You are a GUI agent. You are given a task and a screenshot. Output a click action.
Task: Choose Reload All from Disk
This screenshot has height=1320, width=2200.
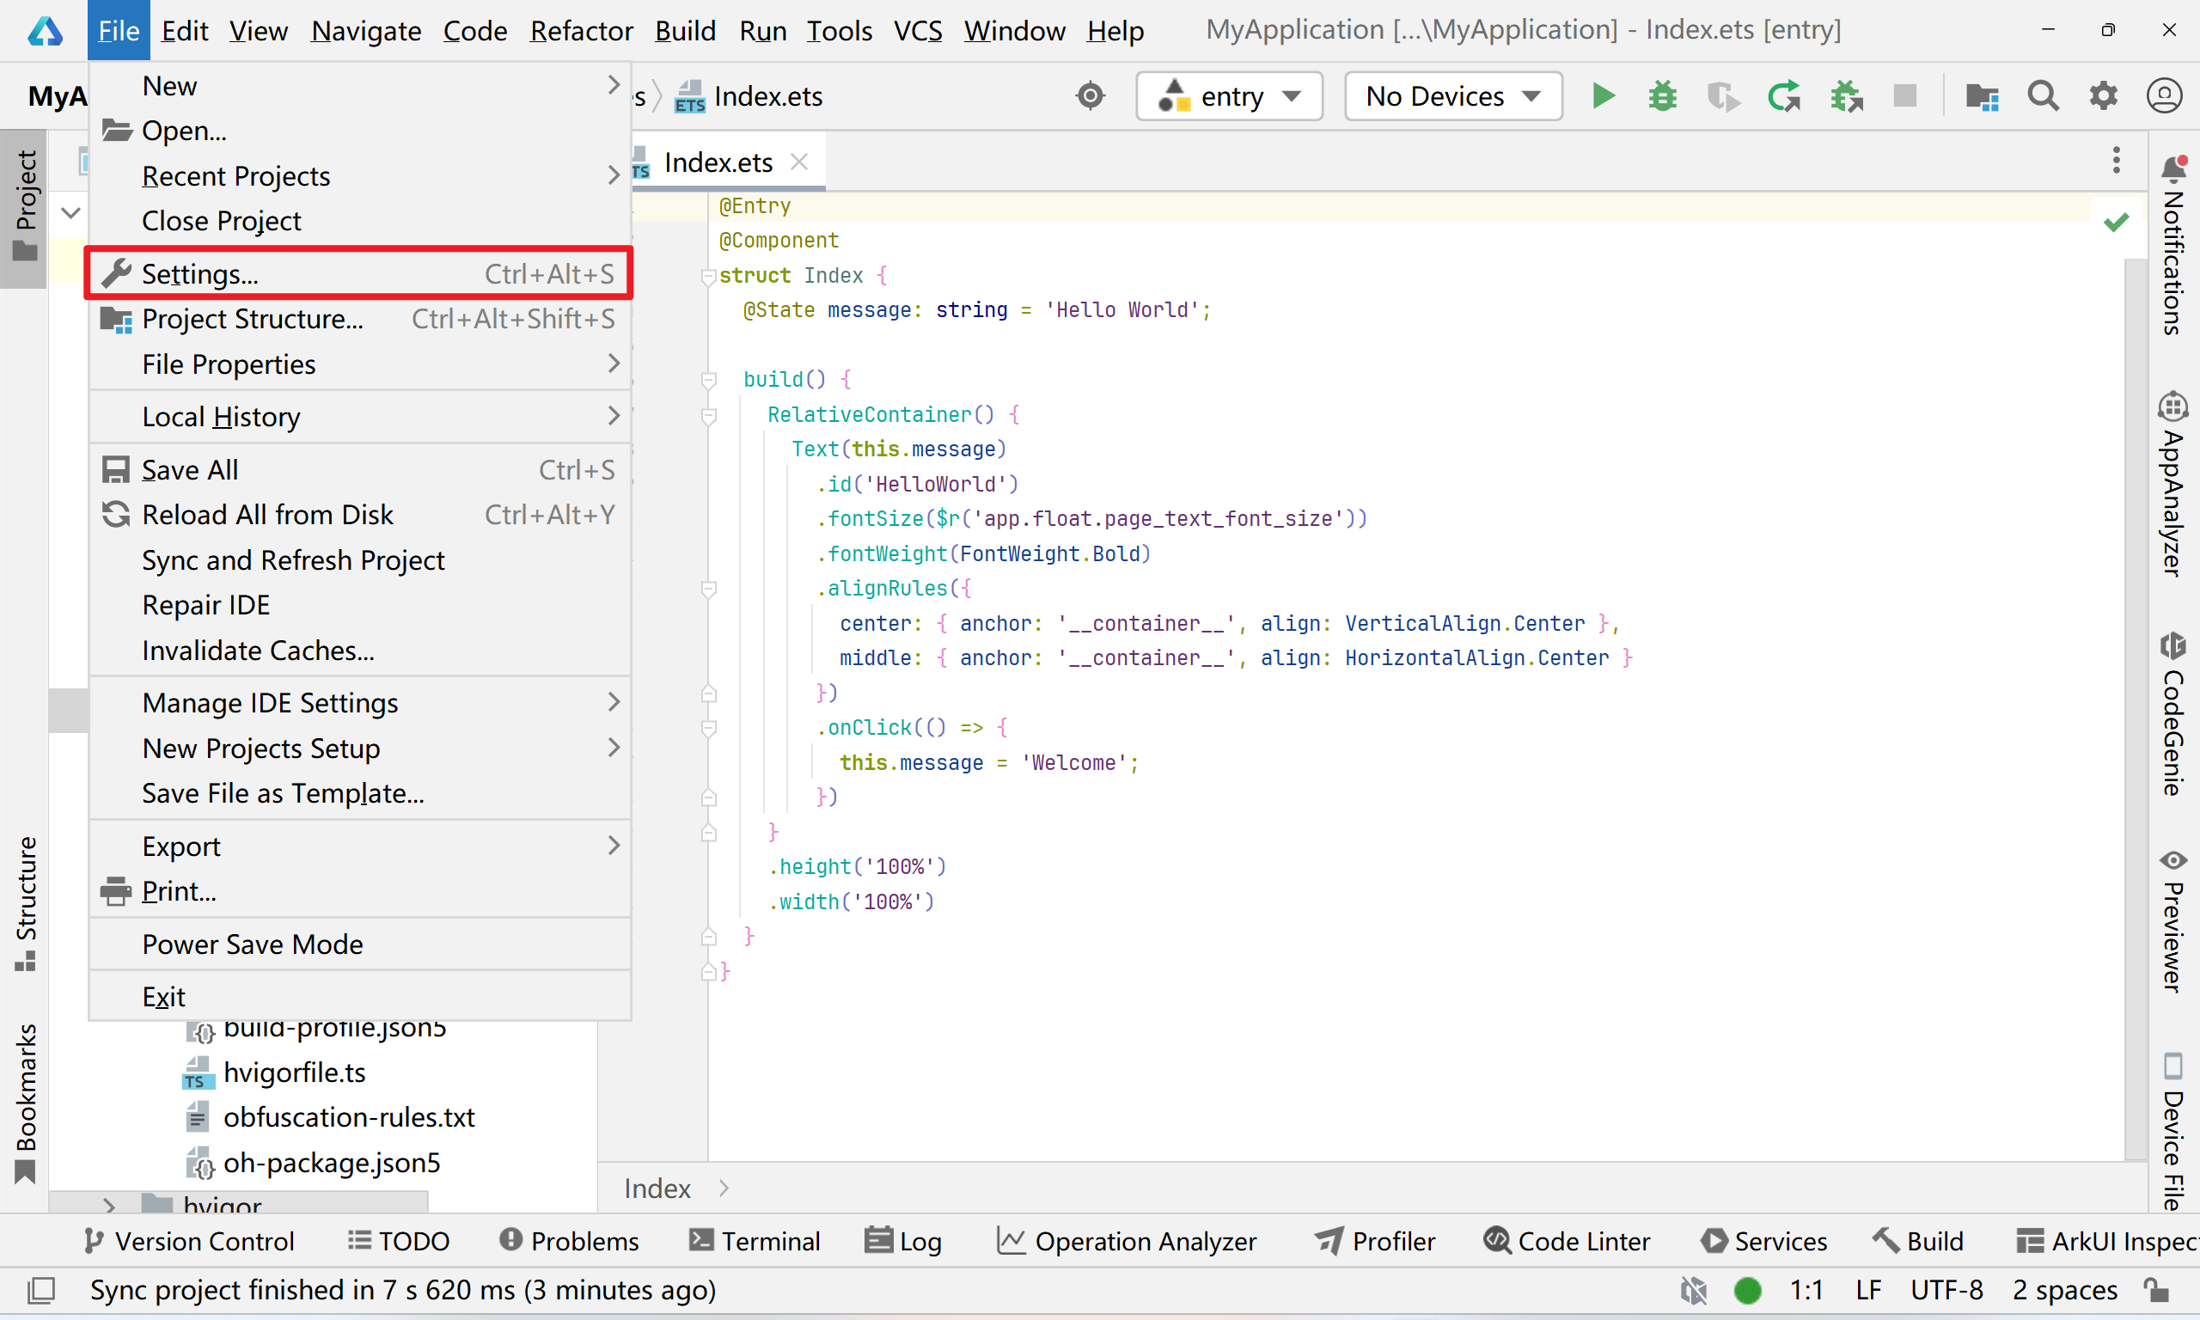[x=360, y=514]
